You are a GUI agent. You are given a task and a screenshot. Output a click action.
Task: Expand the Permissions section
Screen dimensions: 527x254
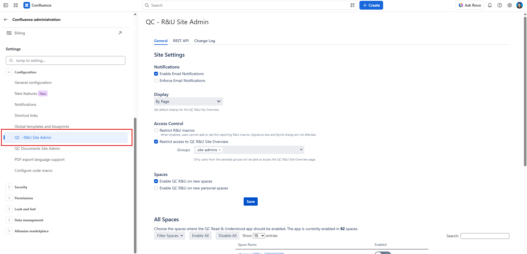(9, 198)
